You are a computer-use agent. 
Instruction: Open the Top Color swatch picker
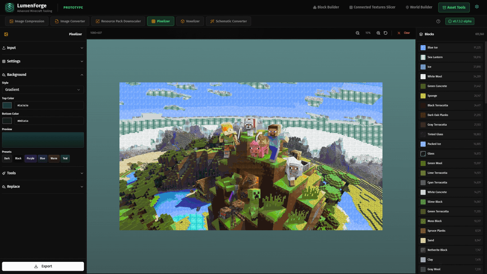(x=7, y=105)
